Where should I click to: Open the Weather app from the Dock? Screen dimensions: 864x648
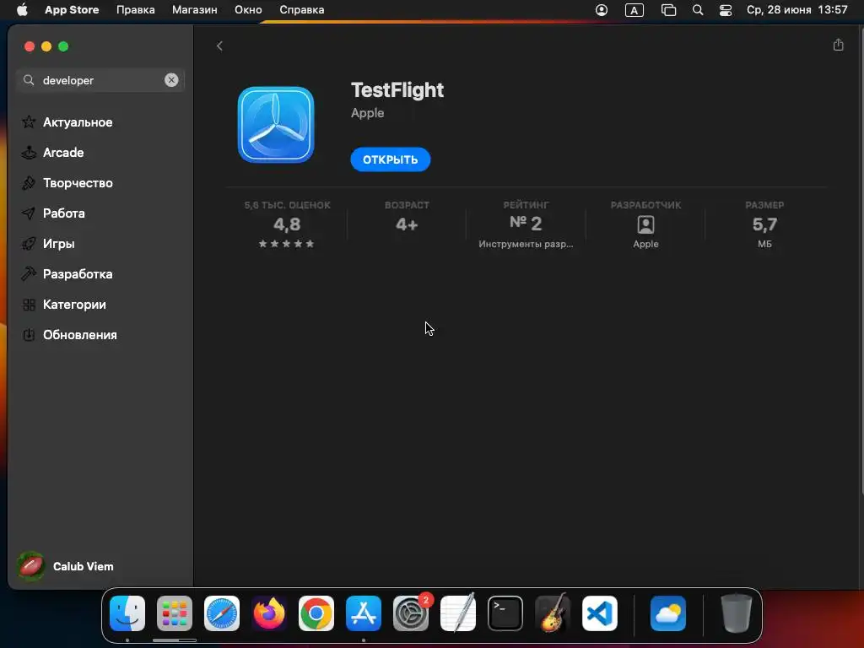668,613
